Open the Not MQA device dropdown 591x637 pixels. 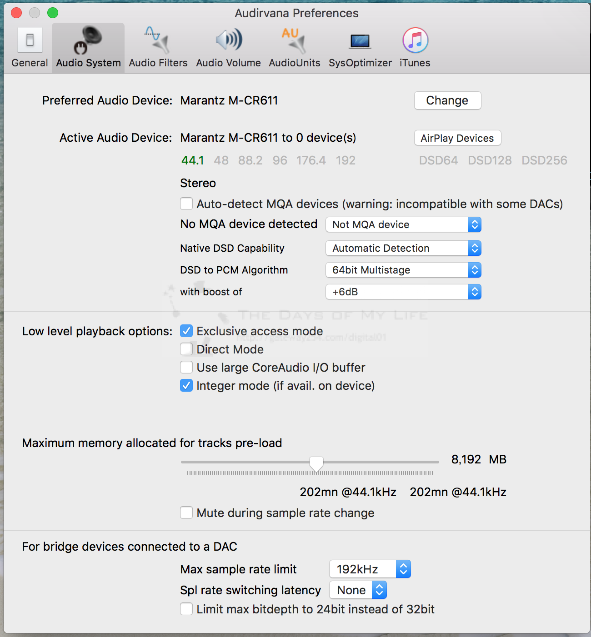(x=403, y=224)
